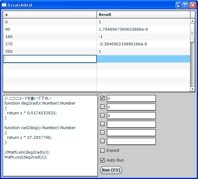Viewport: 198px width, 179px height.
Task: Toggle the Auto Run checkbox
Action: click(102, 160)
